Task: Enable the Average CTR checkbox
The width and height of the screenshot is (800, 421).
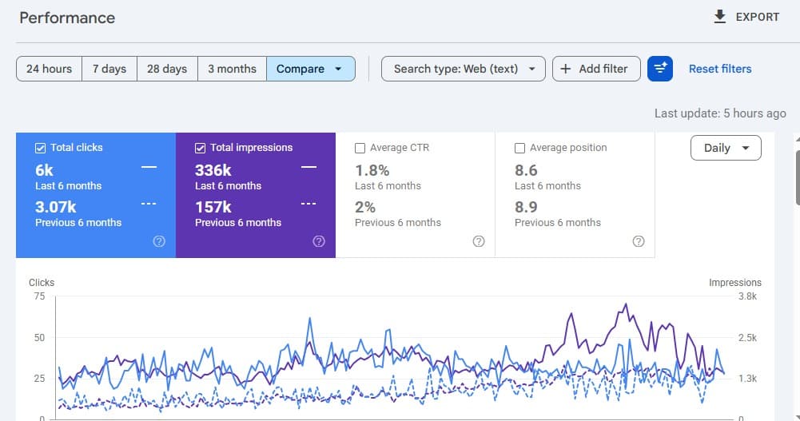Action: [x=360, y=148]
